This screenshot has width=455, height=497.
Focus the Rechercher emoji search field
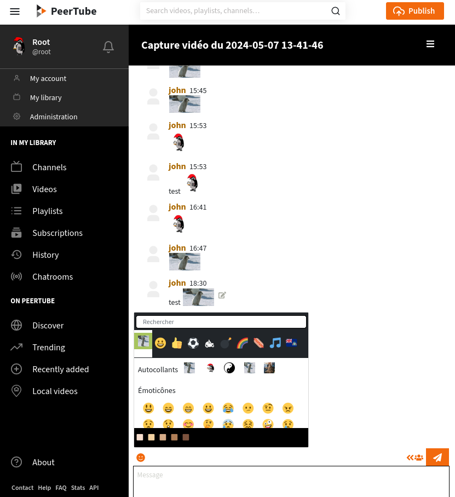[x=221, y=322]
